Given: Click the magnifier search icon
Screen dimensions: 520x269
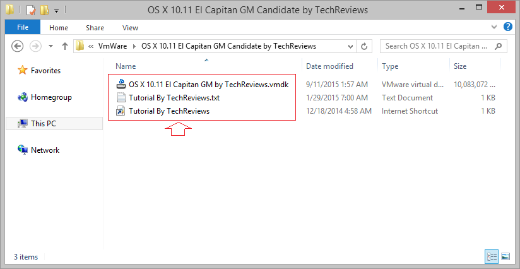Looking at the screenshot, I should point(498,46).
